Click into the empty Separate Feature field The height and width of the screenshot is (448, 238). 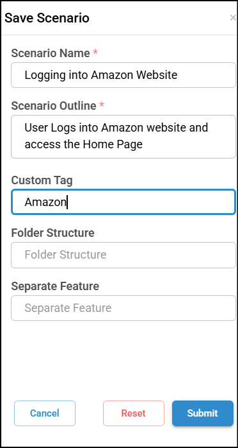123,308
